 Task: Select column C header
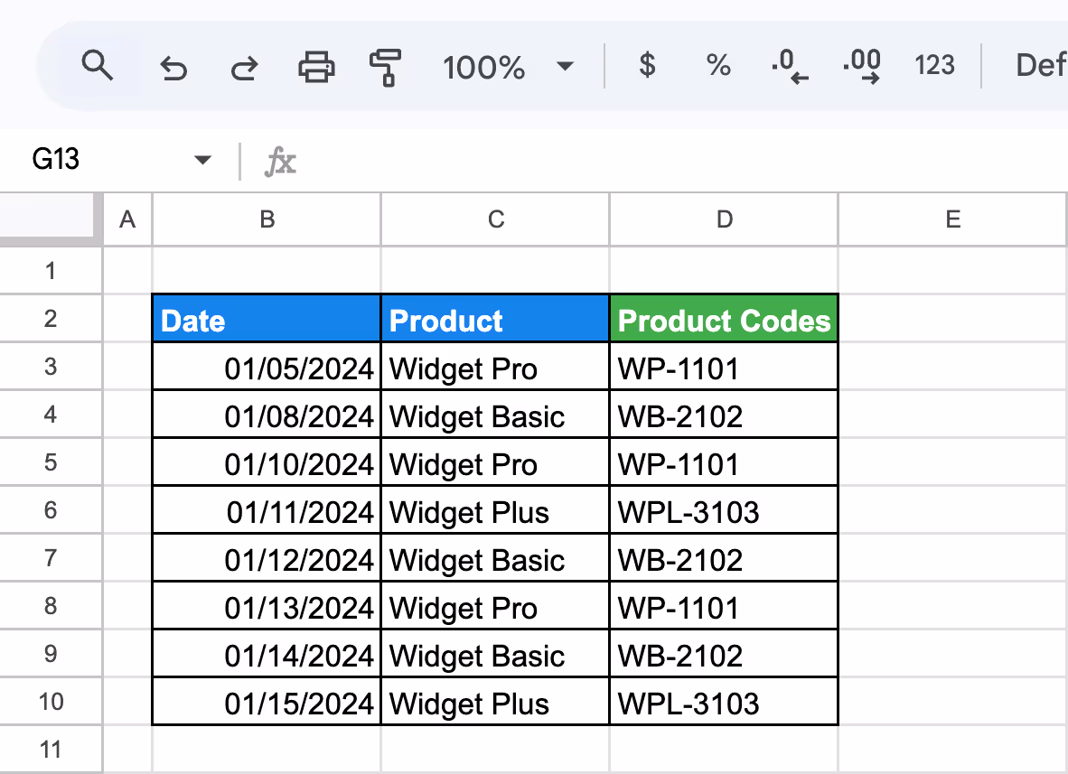(496, 219)
